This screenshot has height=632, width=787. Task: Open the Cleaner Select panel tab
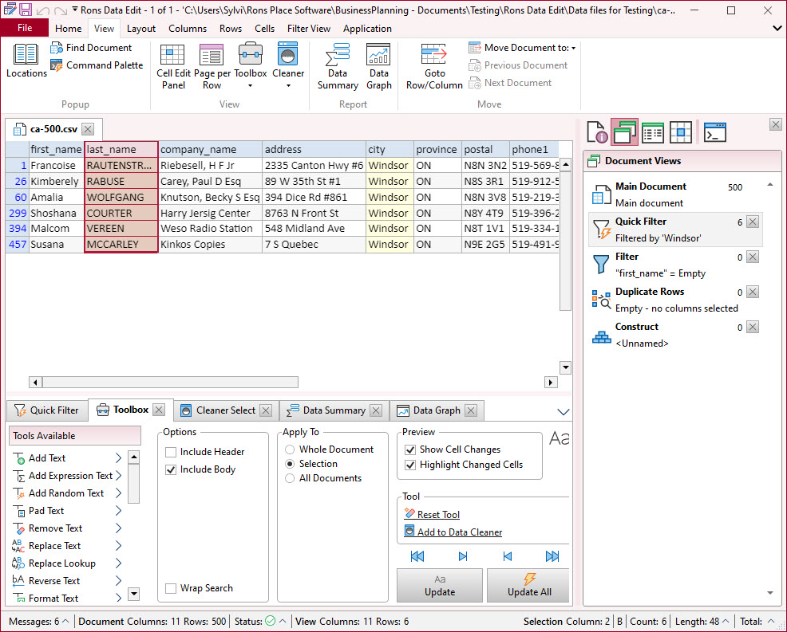pos(225,410)
